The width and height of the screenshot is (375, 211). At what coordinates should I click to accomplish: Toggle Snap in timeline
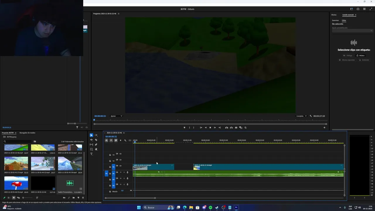111,140
